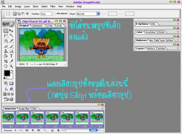Select Subtract from Selection mode button

pos(23,14)
